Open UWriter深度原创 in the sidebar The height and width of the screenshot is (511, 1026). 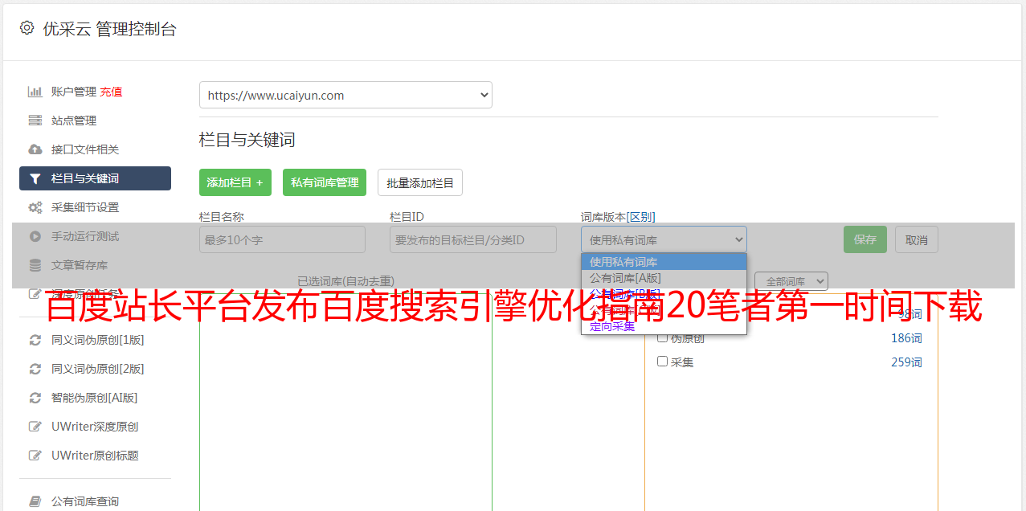[x=95, y=427]
